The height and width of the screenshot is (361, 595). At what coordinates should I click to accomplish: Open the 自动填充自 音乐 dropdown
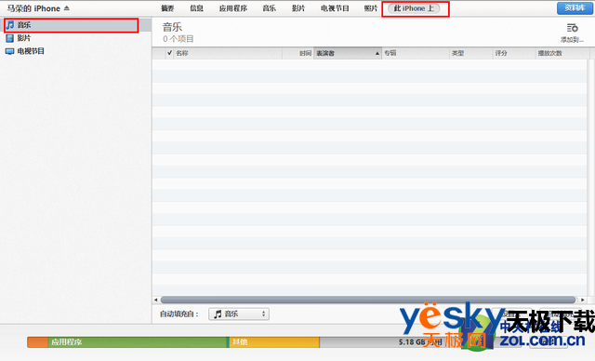(239, 314)
